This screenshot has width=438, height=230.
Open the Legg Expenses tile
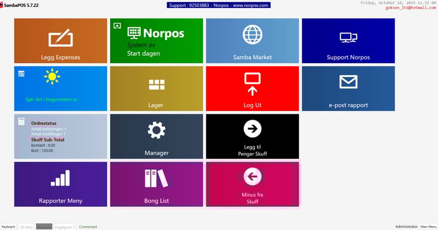click(60, 40)
